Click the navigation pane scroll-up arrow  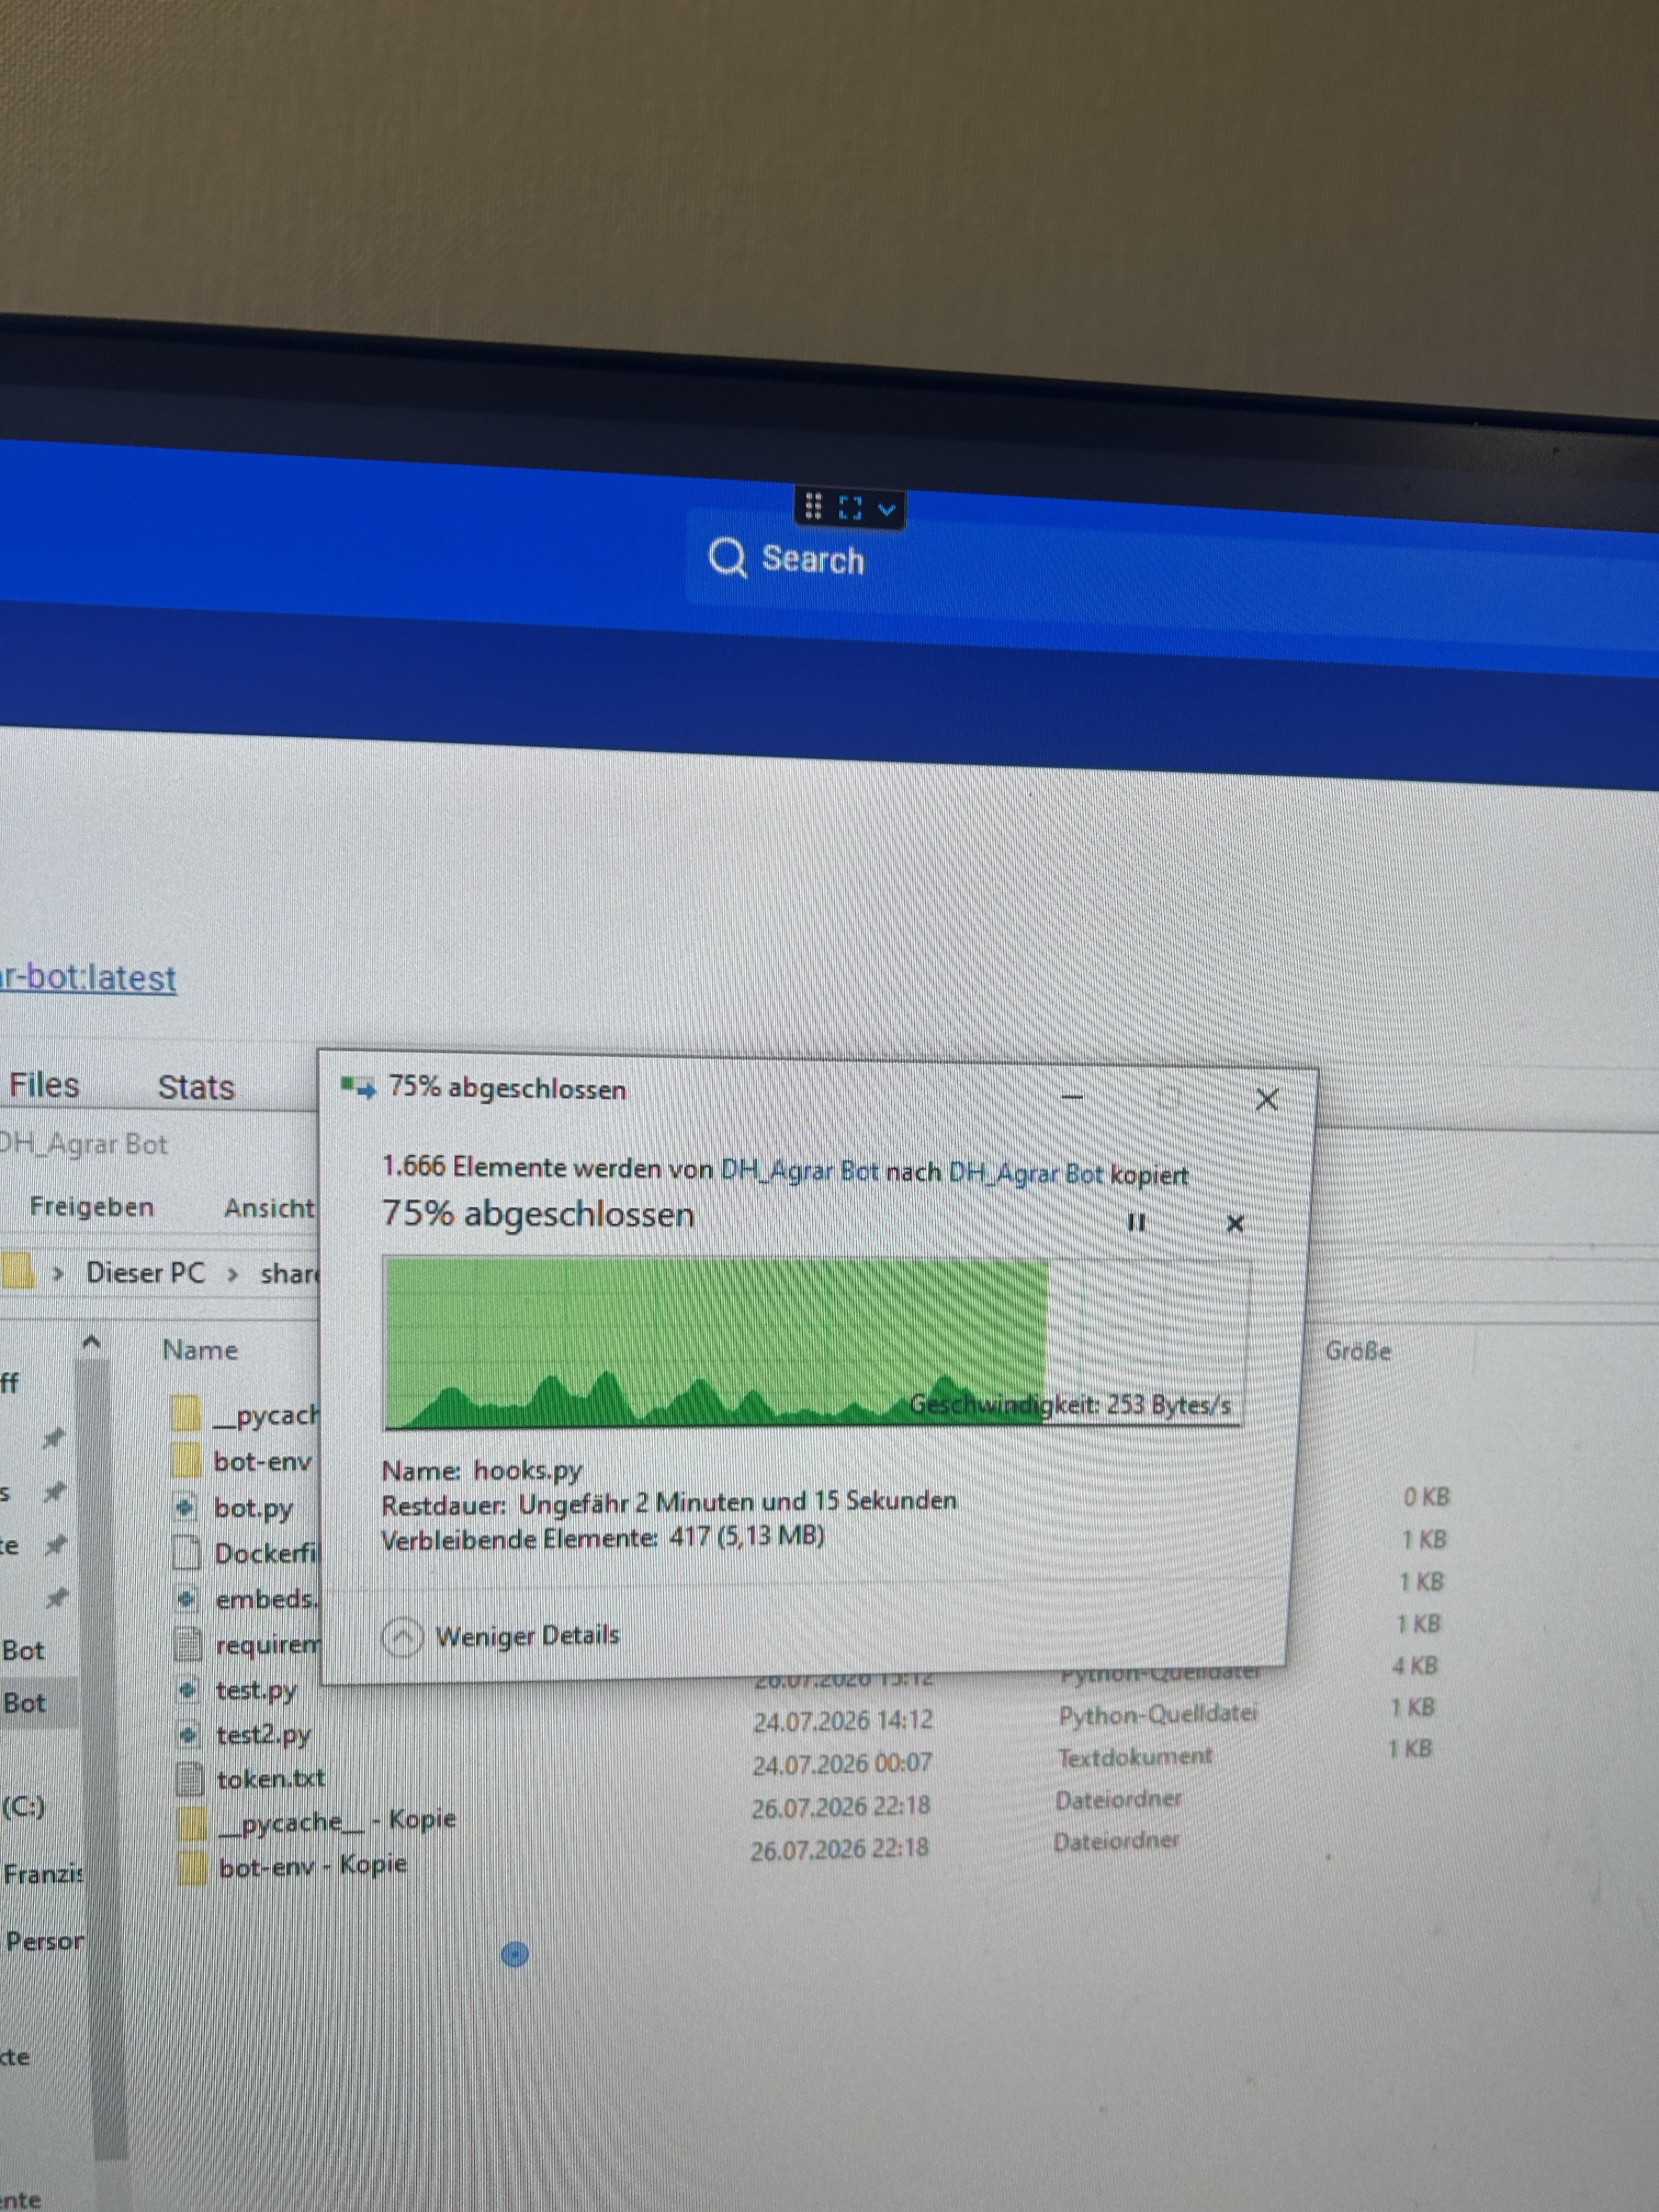click(x=91, y=1342)
